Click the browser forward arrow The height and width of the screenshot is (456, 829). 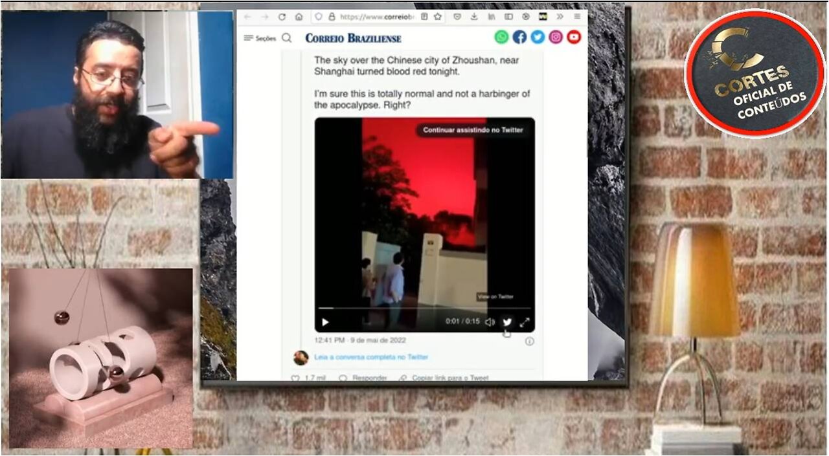[264, 17]
